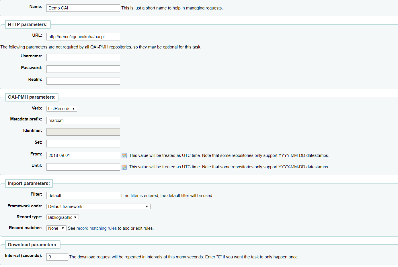398x267 pixels.
Task: Click the Filter field containing default
Action: [x=83, y=196]
